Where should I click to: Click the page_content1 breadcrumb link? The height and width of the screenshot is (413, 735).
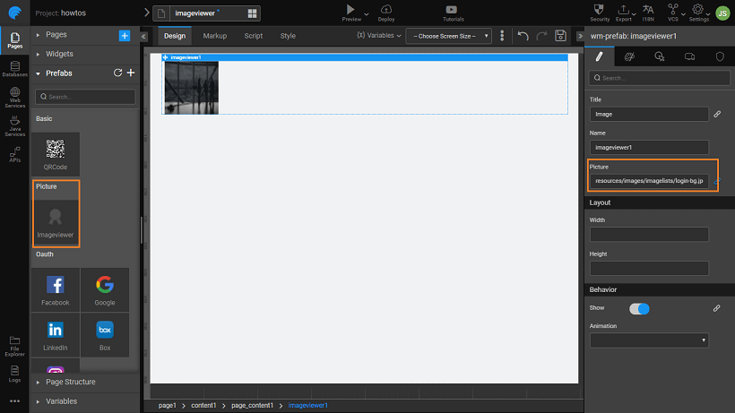251,406
